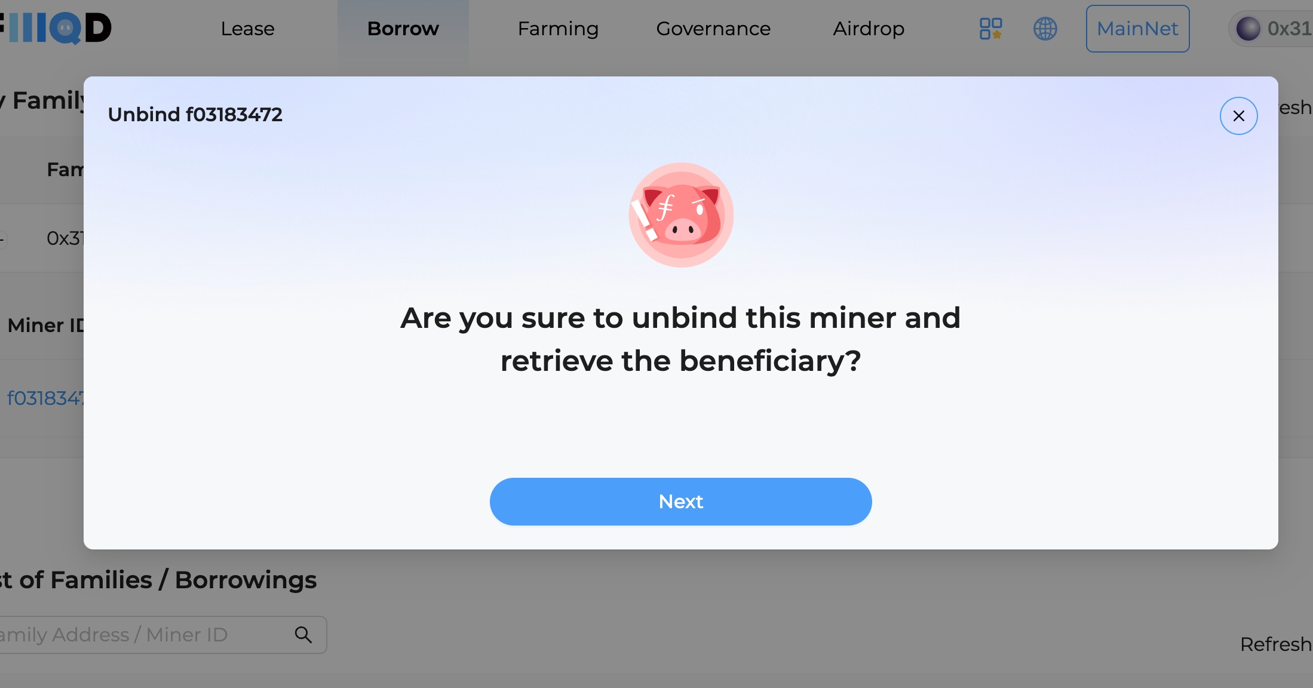Screen dimensions: 1313x688
Task: Open the Airdrop page
Action: pos(869,29)
